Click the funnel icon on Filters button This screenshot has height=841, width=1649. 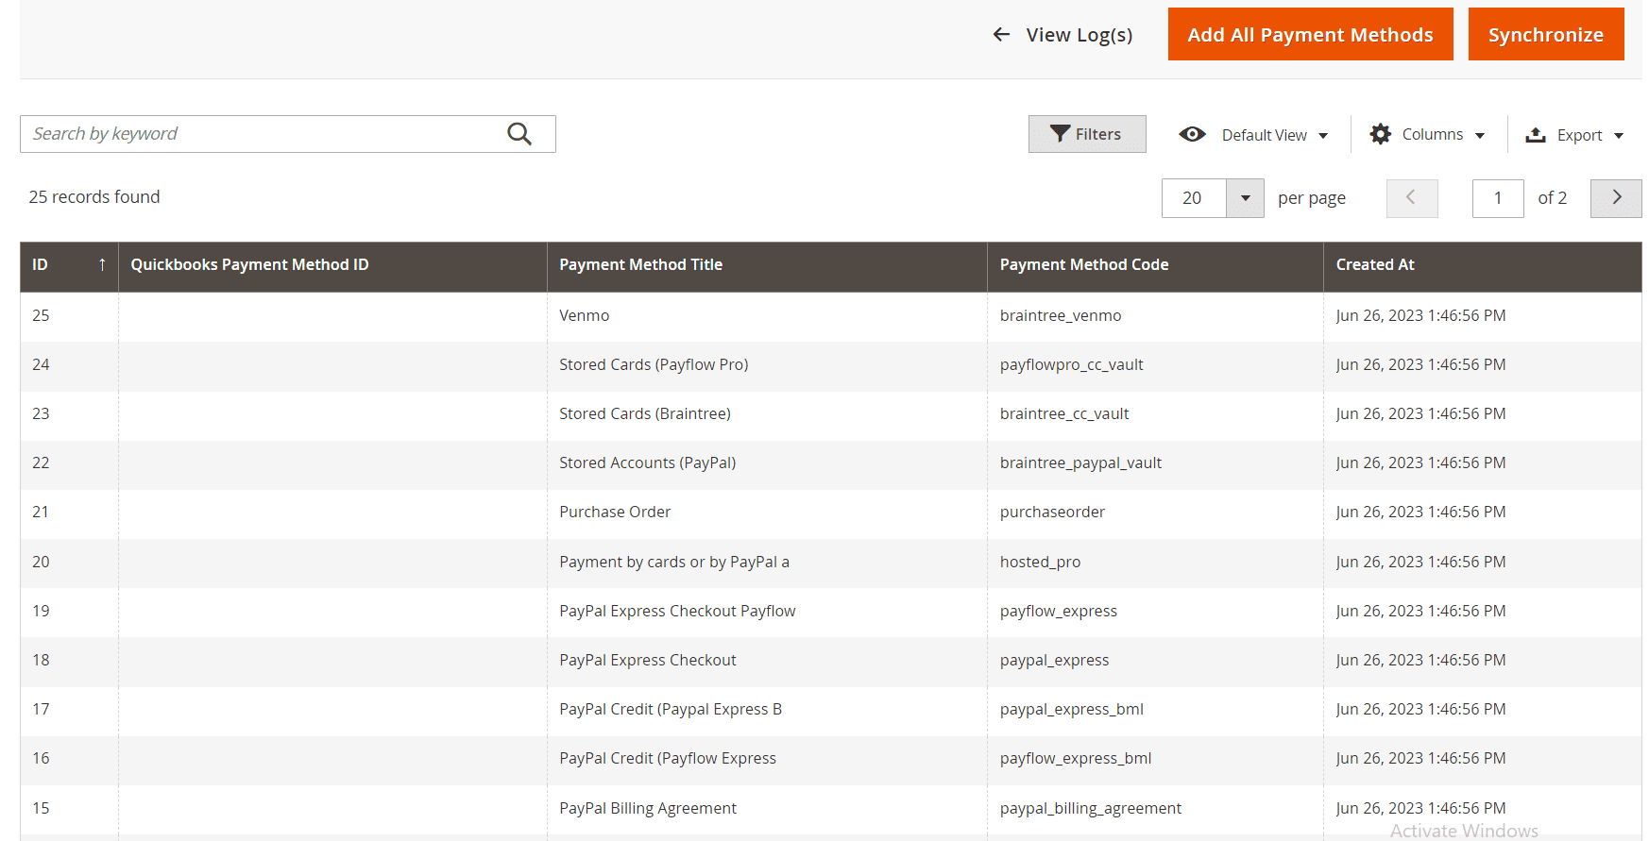click(x=1061, y=134)
